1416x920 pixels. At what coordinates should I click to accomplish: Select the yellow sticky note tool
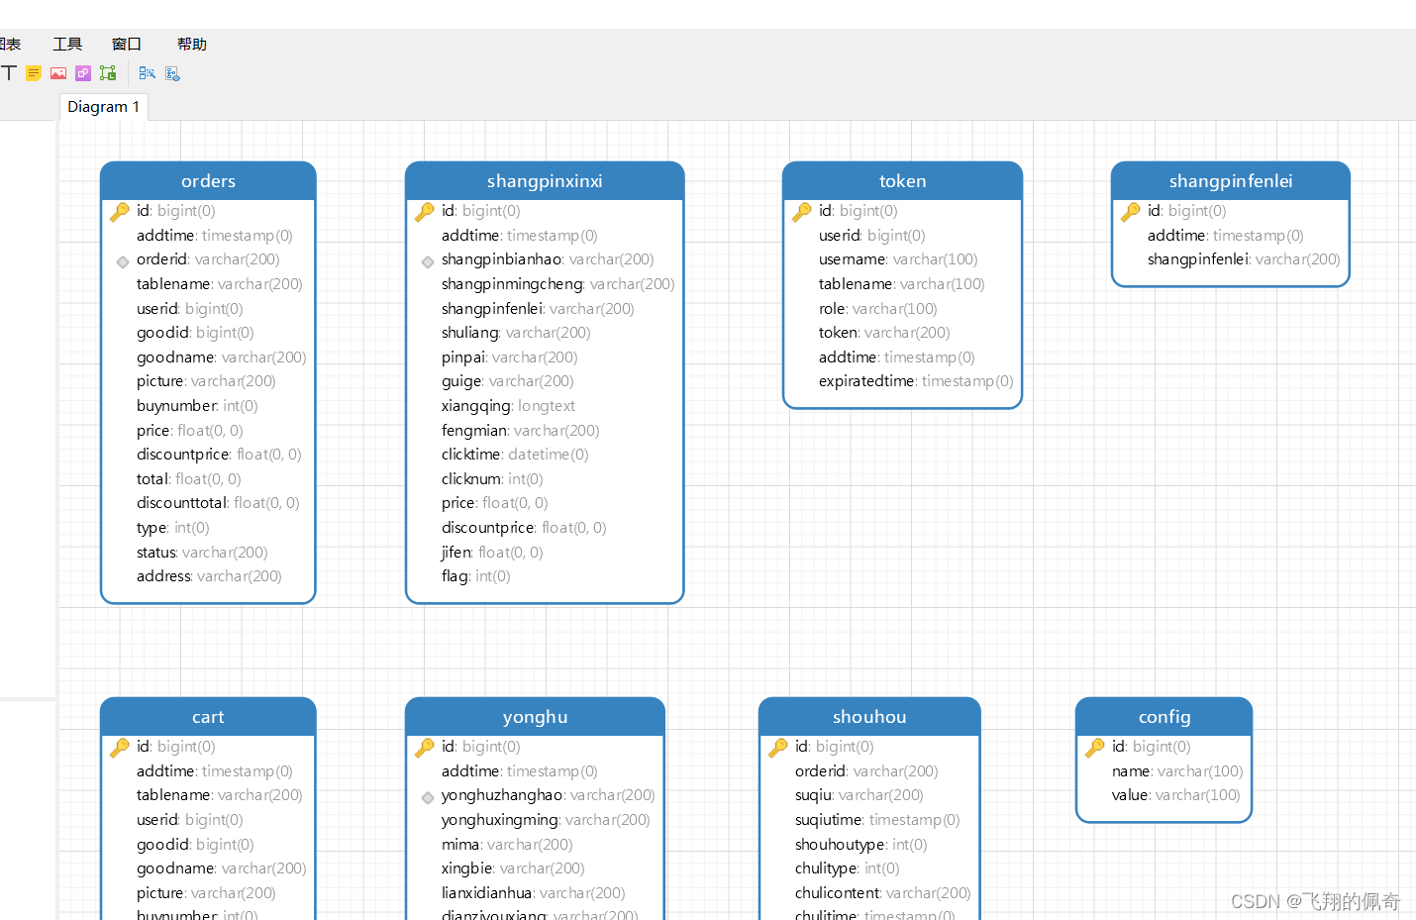click(x=34, y=73)
